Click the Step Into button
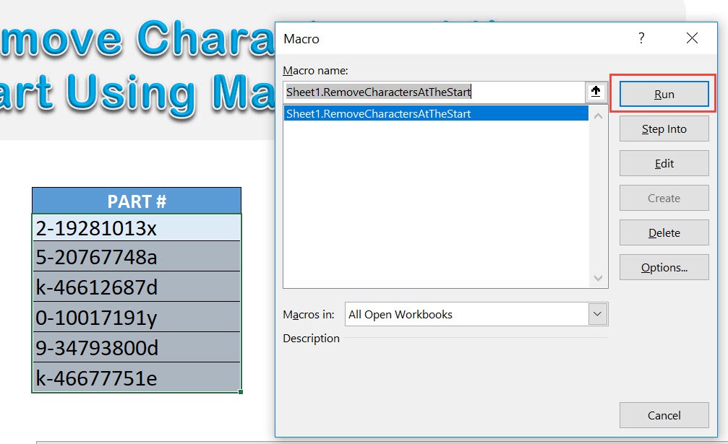This screenshot has width=728, height=444. (x=664, y=129)
